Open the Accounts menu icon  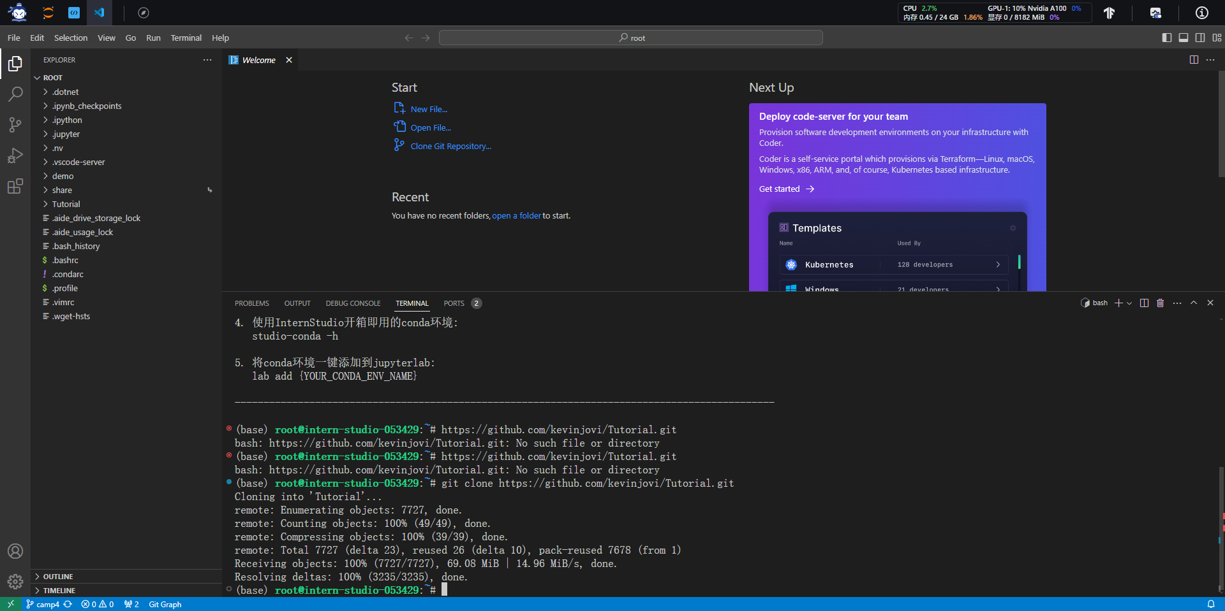click(15, 551)
